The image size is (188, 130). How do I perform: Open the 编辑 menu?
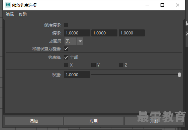pos(10,14)
